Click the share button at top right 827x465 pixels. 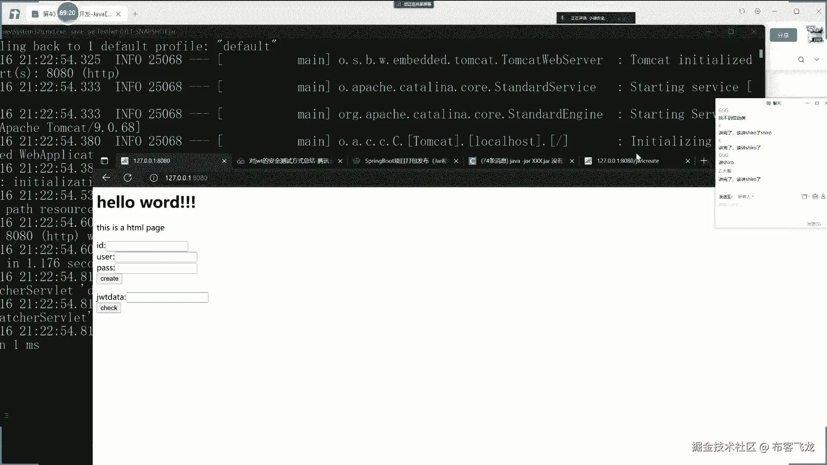[x=783, y=35]
